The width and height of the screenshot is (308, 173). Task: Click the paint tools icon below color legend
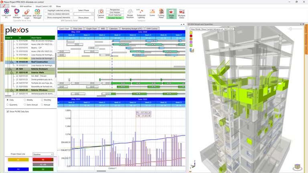192,50
